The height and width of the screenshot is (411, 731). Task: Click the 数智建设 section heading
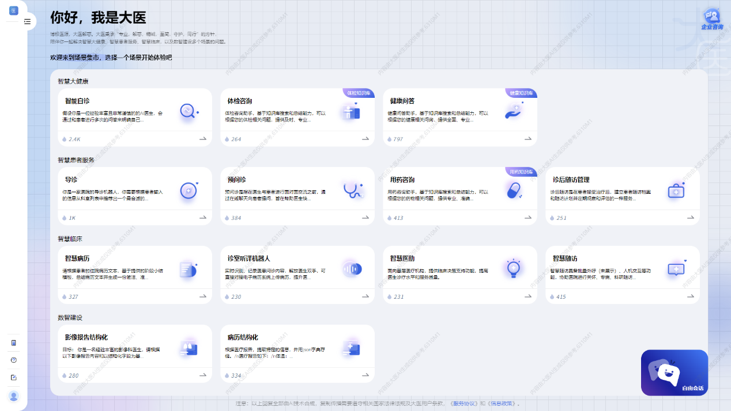click(x=70, y=318)
